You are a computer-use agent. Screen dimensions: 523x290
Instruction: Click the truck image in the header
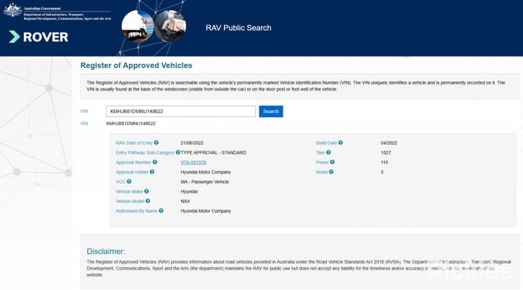pyautogui.click(x=138, y=26)
